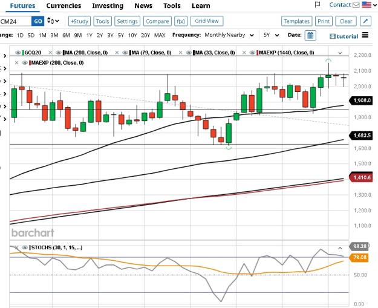Click the symbol input field
The width and height of the screenshot is (378, 308).
click(x=16, y=21)
